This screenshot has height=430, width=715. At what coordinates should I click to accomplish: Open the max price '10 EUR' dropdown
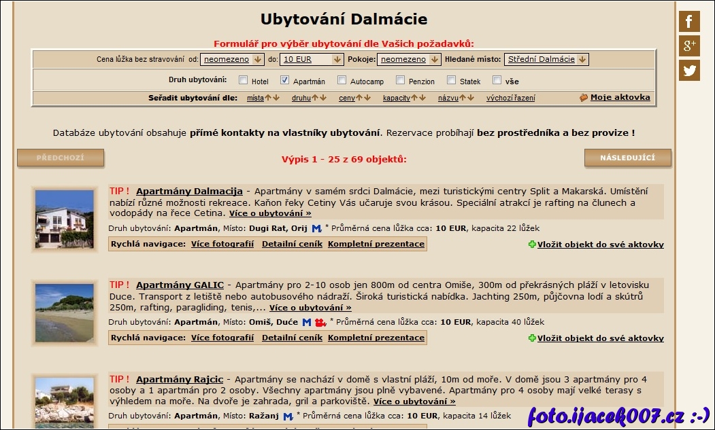point(312,59)
